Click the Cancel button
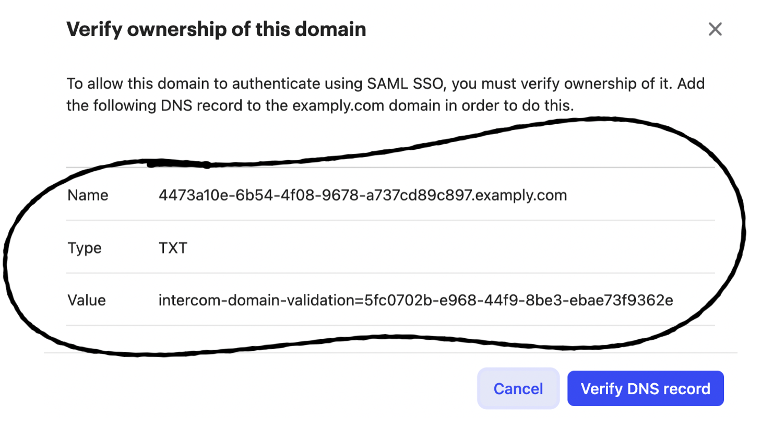This screenshot has width=761, height=428. tap(518, 388)
